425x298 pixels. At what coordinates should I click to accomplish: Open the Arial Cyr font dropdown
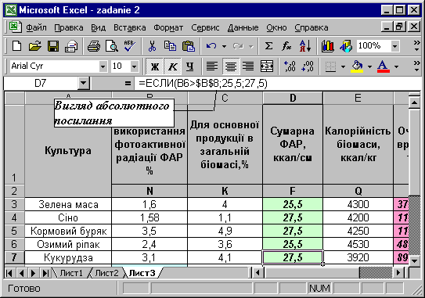(x=103, y=66)
